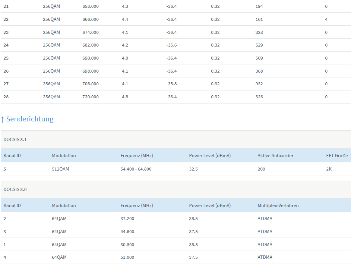Click ATDMA in the 51.000 frequency row
The image size is (351, 264).
click(x=265, y=257)
